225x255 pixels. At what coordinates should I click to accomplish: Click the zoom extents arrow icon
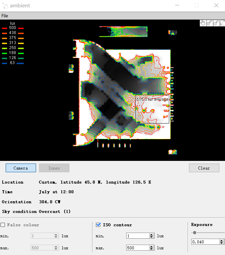pos(222,23)
